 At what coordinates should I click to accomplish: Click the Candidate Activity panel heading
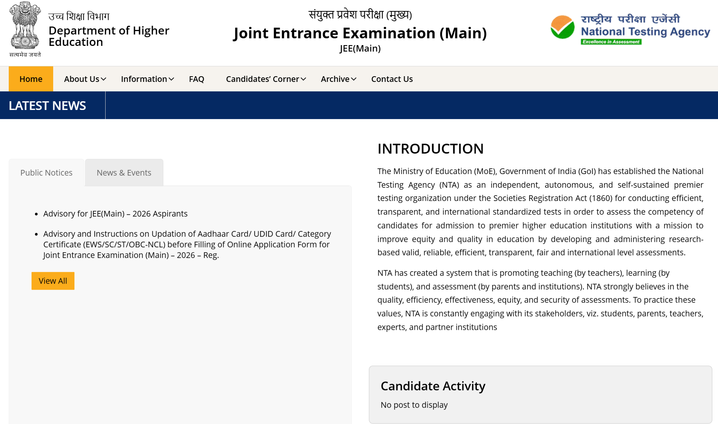[433, 386]
